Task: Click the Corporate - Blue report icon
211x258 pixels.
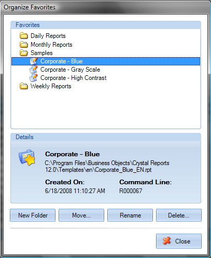Action: (34, 61)
